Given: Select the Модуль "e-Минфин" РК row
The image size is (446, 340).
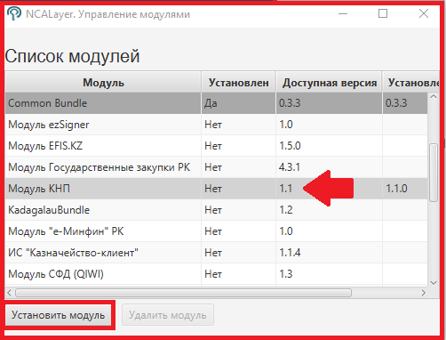Looking at the screenshot, I should (216, 231).
